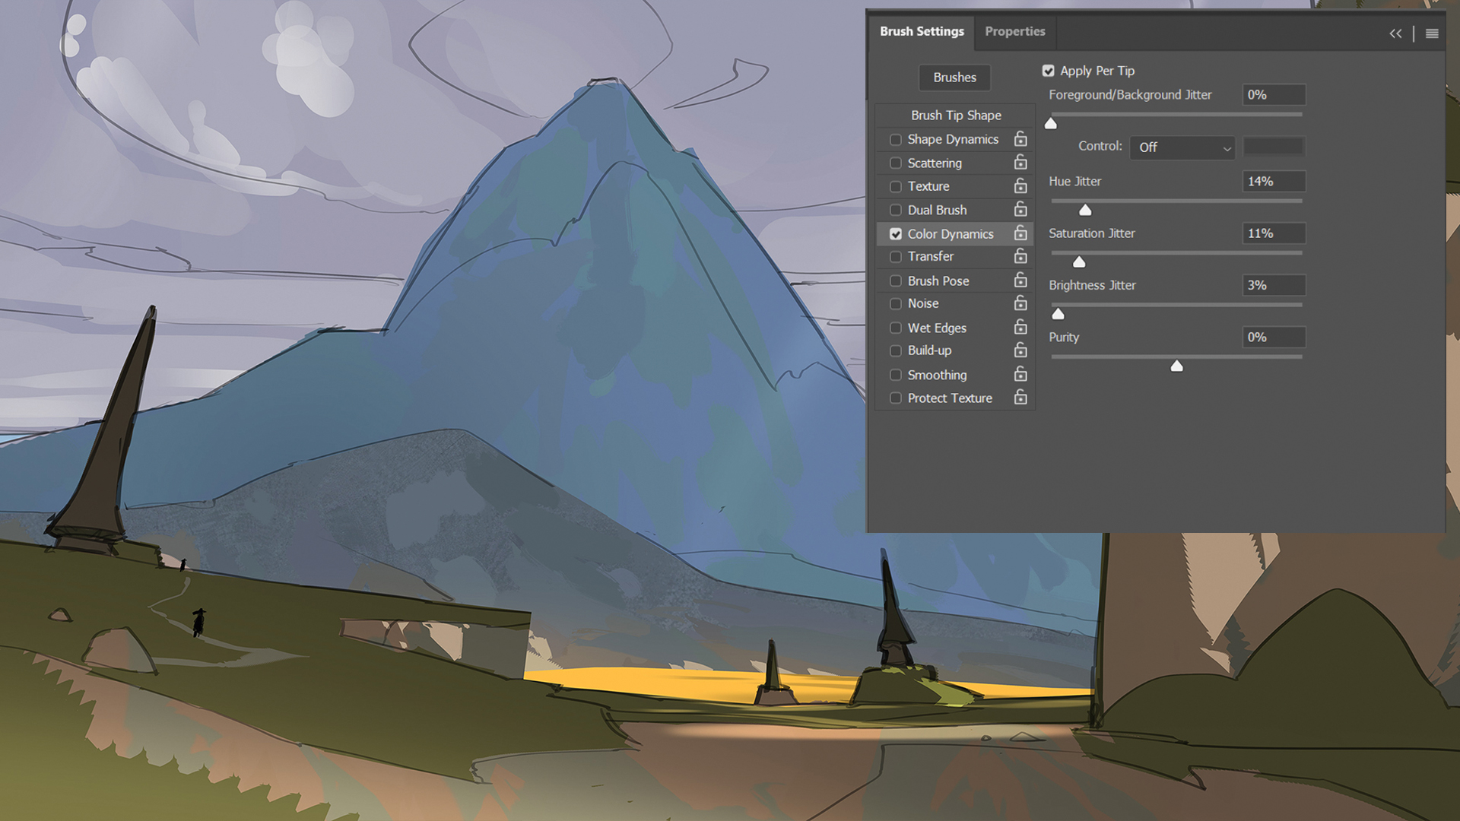This screenshot has width=1460, height=821.
Task: Enable Protect Texture checkbox
Action: [x=896, y=398]
